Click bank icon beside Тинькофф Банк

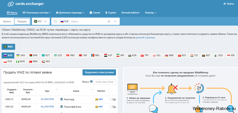pyautogui.click(x=62, y=107)
